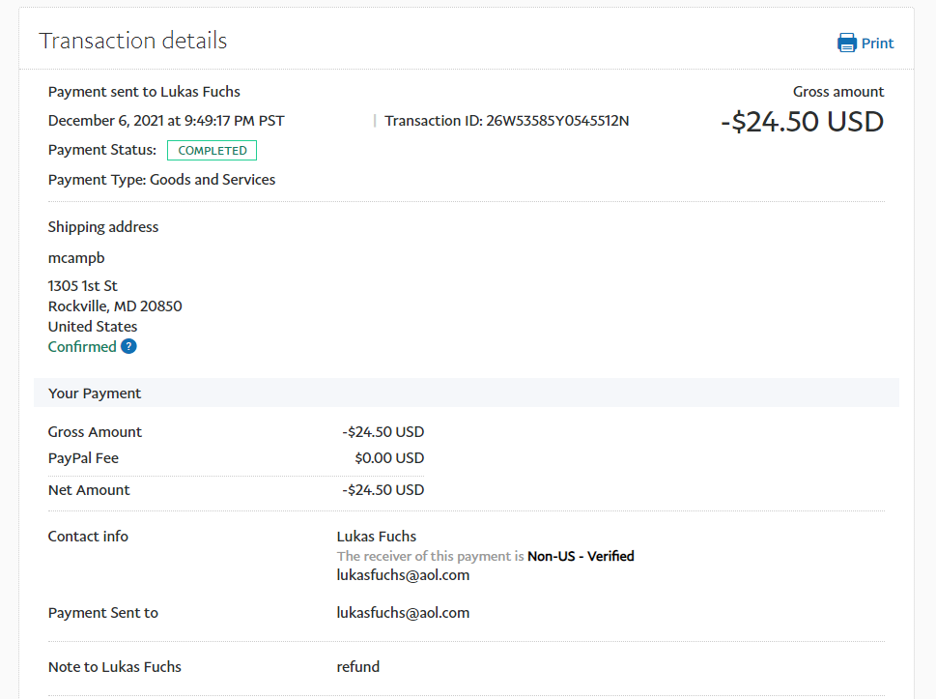
Task: Click the Print link text
Action: [x=877, y=44]
